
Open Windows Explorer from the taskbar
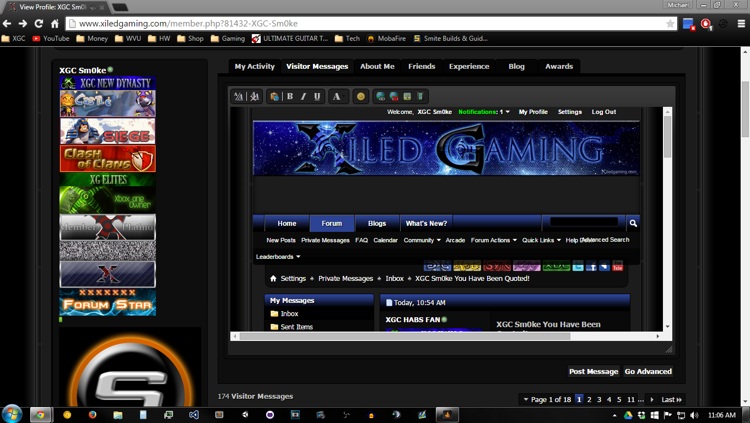(x=117, y=415)
